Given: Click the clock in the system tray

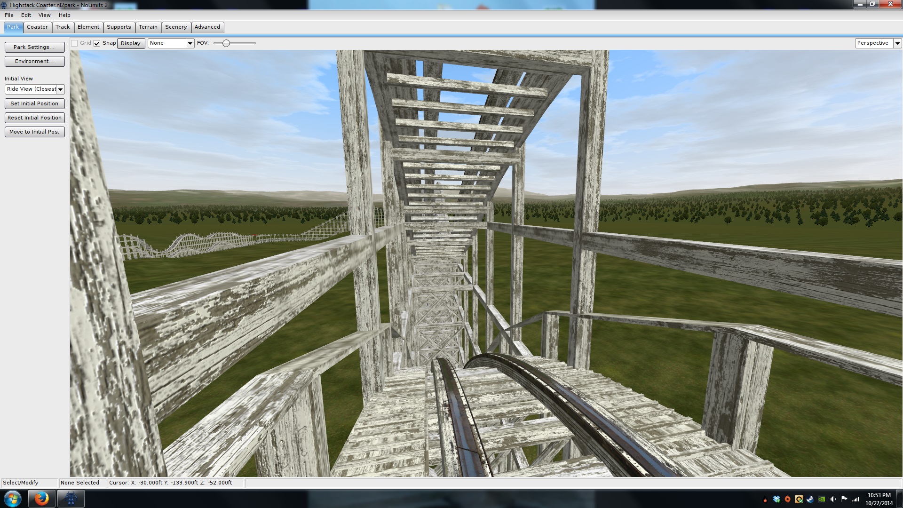Looking at the screenshot, I should click(879, 499).
